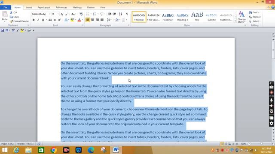The width and height of the screenshot is (275, 154).
Task: Open the Select menu button
Action: [255, 21]
